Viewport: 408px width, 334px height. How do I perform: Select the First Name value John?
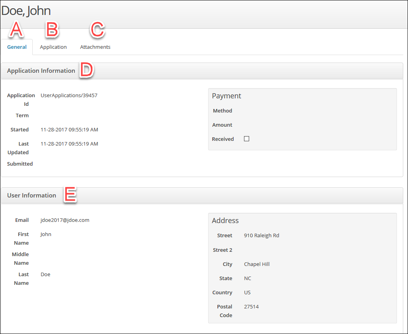click(46, 234)
